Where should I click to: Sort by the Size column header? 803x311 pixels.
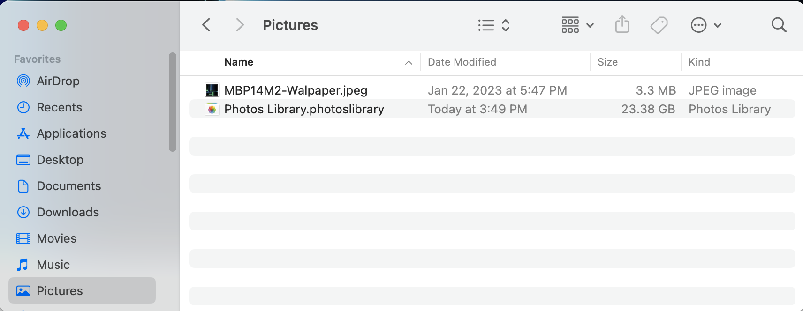(x=607, y=62)
